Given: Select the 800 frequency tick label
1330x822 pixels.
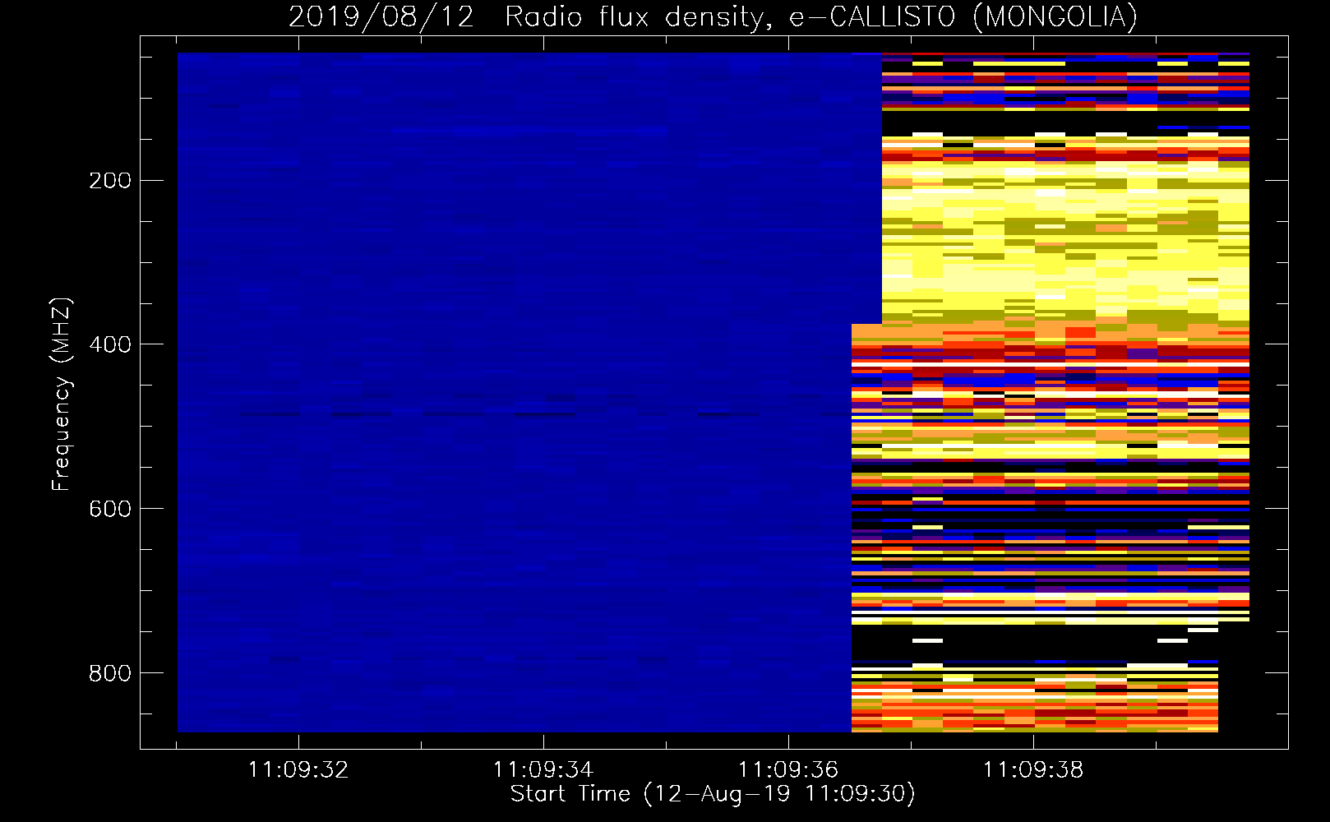Looking at the screenshot, I should [x=110, y=673].
